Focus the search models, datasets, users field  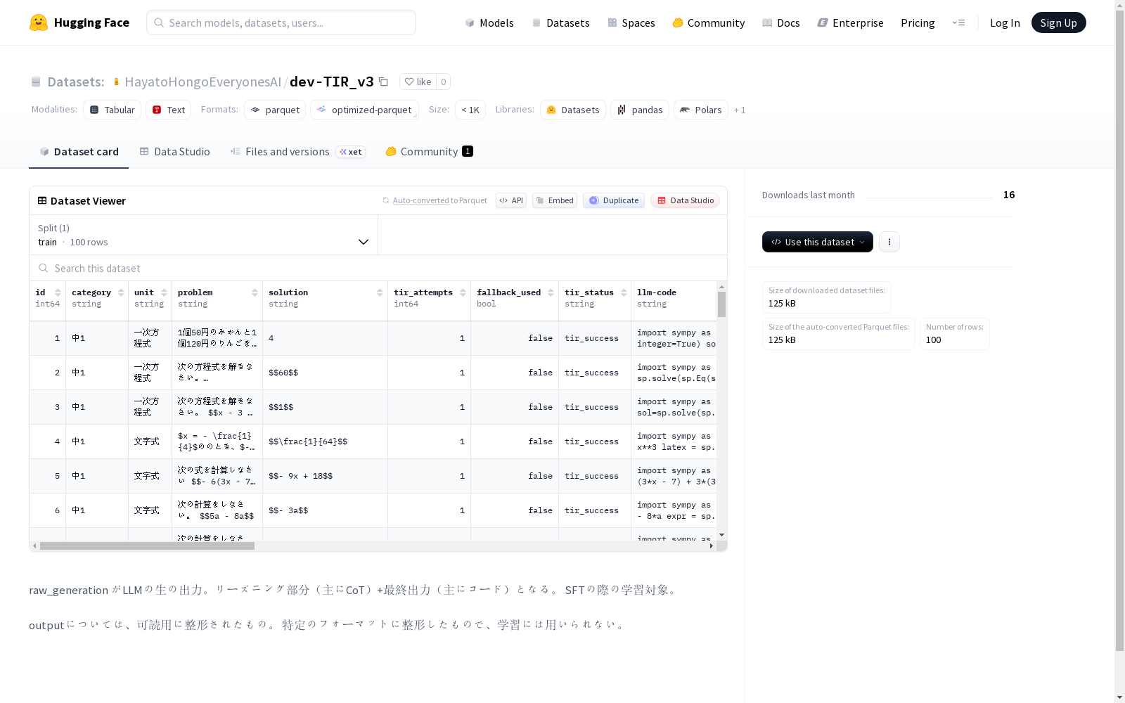coord(281,22)
